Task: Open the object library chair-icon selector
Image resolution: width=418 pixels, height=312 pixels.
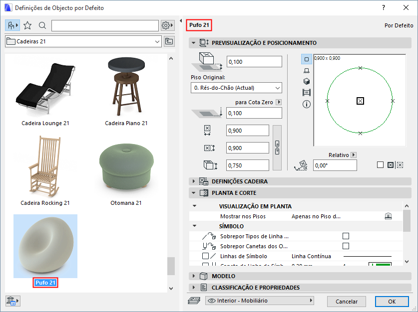Action: (12, 25)
